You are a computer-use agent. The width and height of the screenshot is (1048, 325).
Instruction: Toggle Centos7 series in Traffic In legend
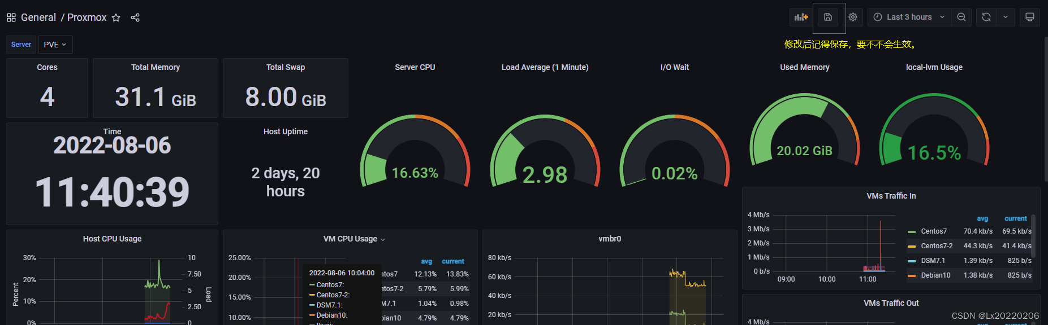pos(934,231)
